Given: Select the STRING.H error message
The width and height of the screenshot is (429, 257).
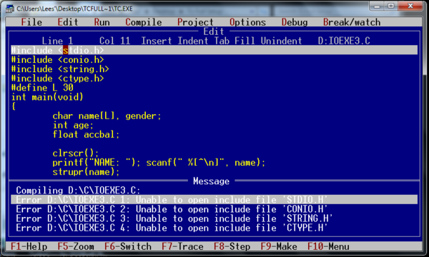Looking at the screenshot, I should coord(174,218).
